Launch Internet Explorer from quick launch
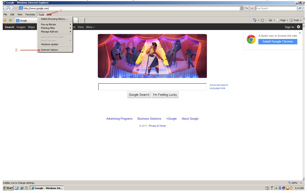307x193 pixels. click(x=22, y=188)
